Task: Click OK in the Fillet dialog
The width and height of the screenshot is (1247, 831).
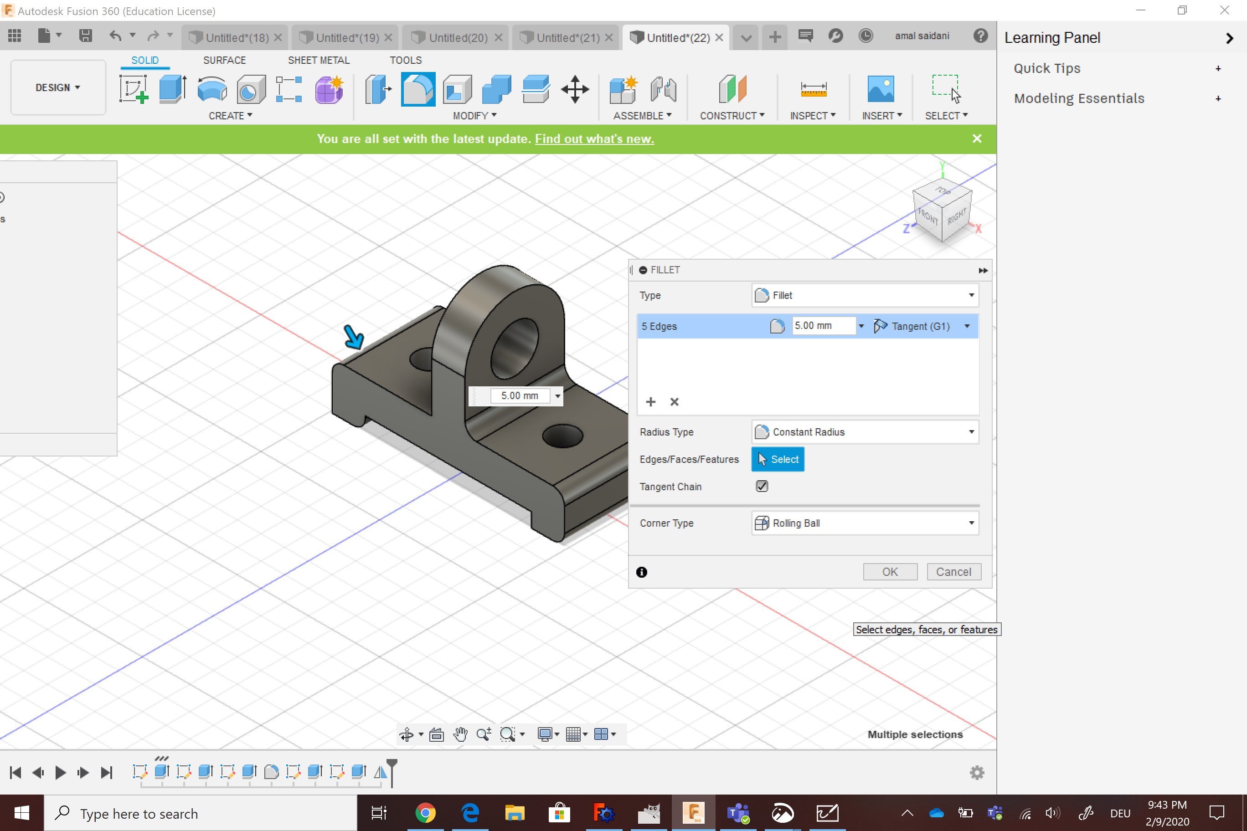Action: 890,572
